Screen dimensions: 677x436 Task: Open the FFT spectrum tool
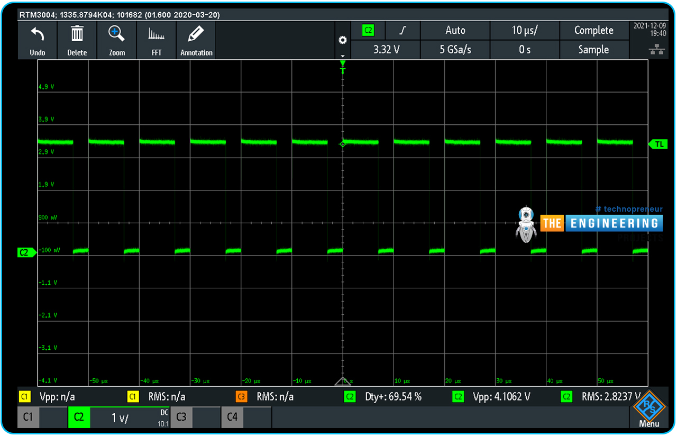156,35
